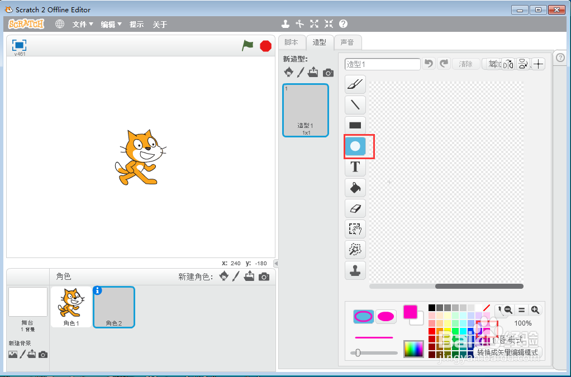Click the red stop sign
The width and height of the screenshot is (571, 377).
(266, 46)
